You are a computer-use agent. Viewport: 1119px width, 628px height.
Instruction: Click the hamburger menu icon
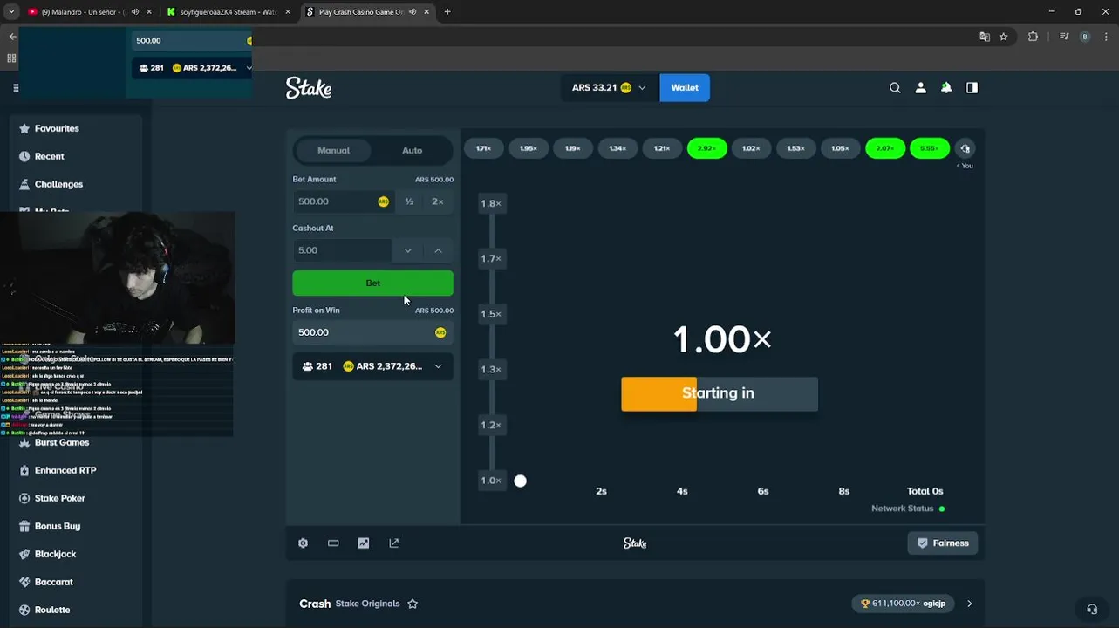click(16, 88)
